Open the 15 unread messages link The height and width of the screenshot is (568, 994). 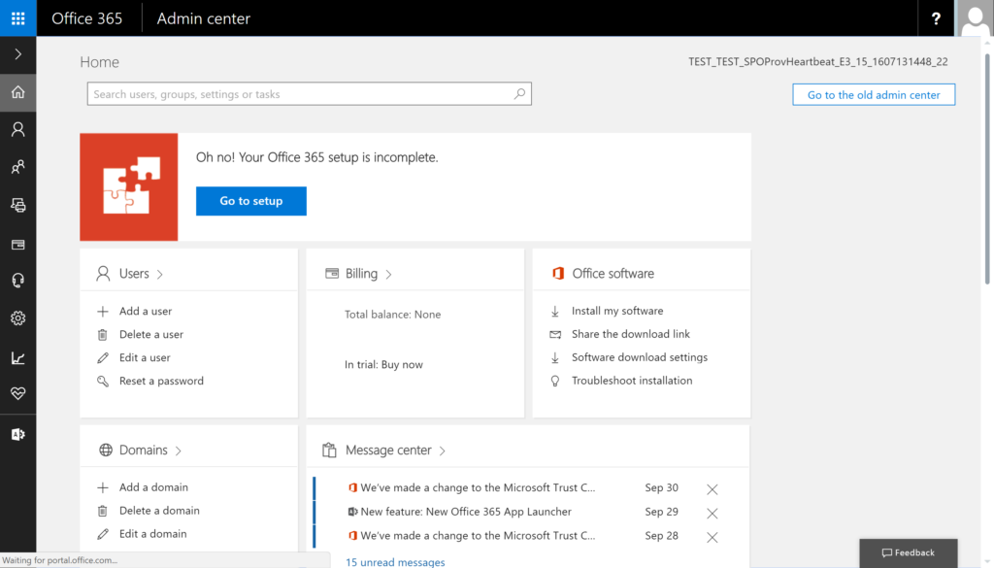395,561
